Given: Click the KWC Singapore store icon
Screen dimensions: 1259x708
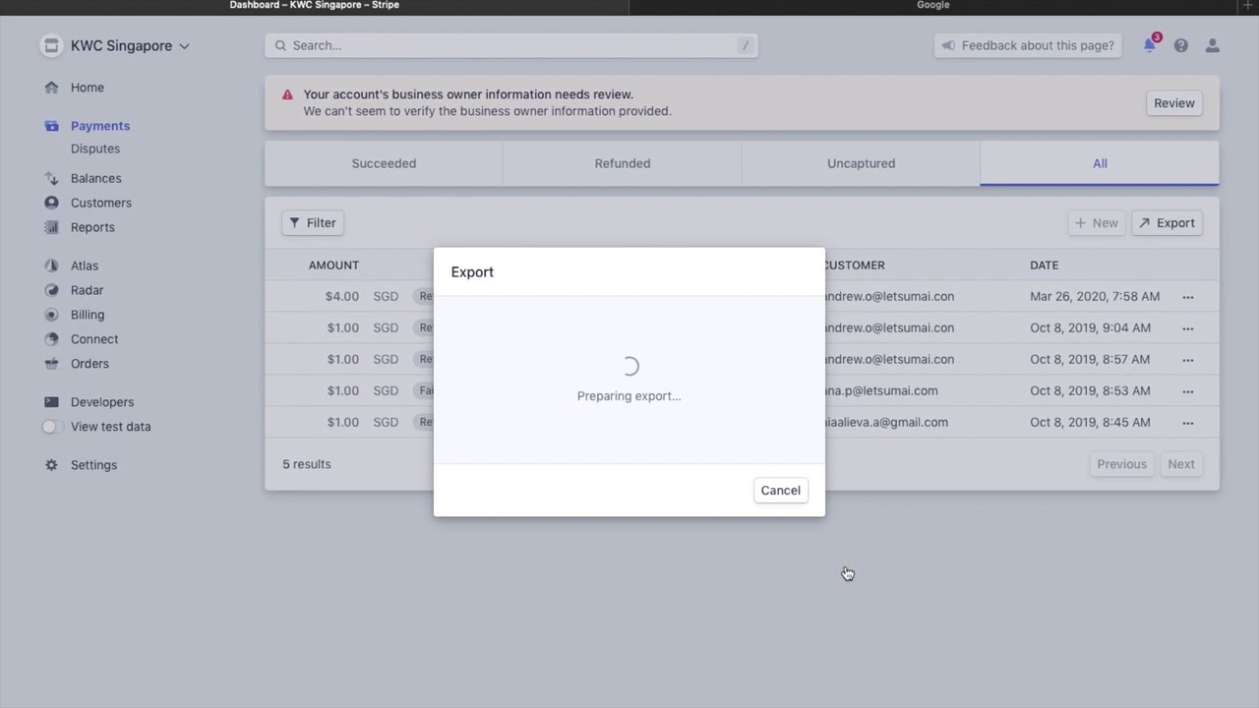Looking at the screenshot, I should coord(51,45).
